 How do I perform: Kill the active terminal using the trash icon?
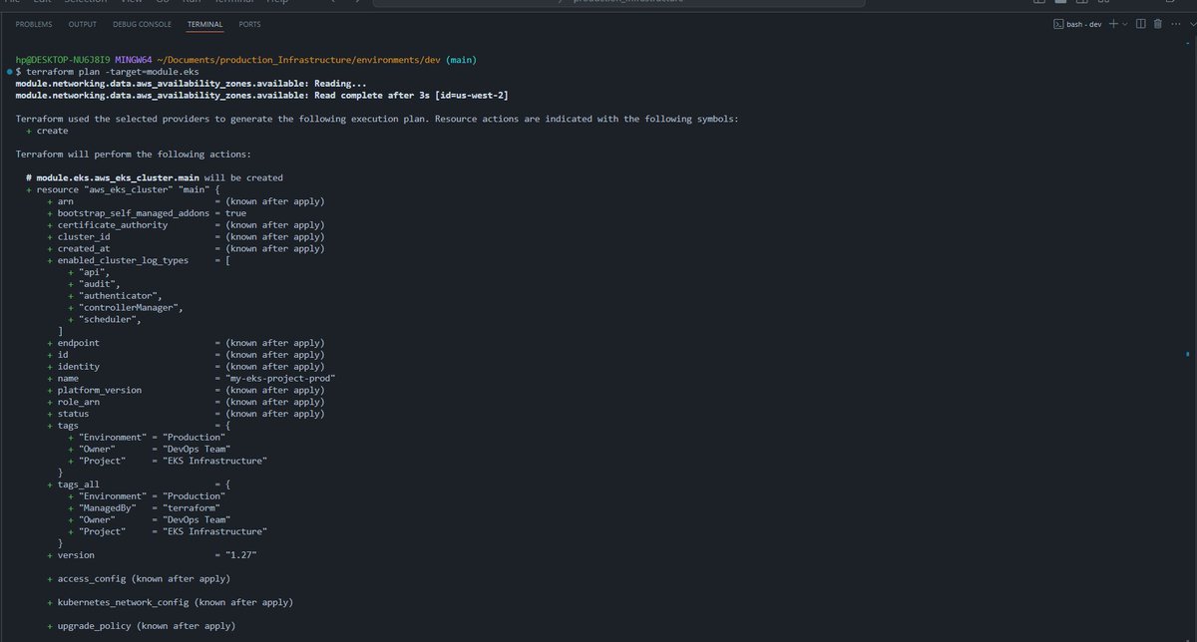pyautogui.click(x=1157, y=24)
